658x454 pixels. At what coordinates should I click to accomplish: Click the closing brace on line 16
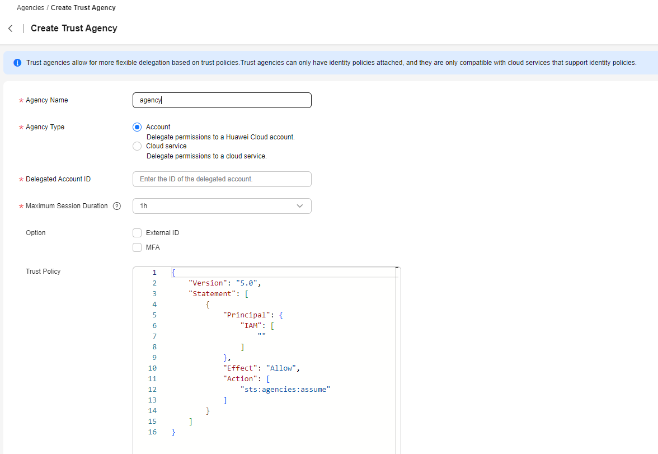pos(173,432)
